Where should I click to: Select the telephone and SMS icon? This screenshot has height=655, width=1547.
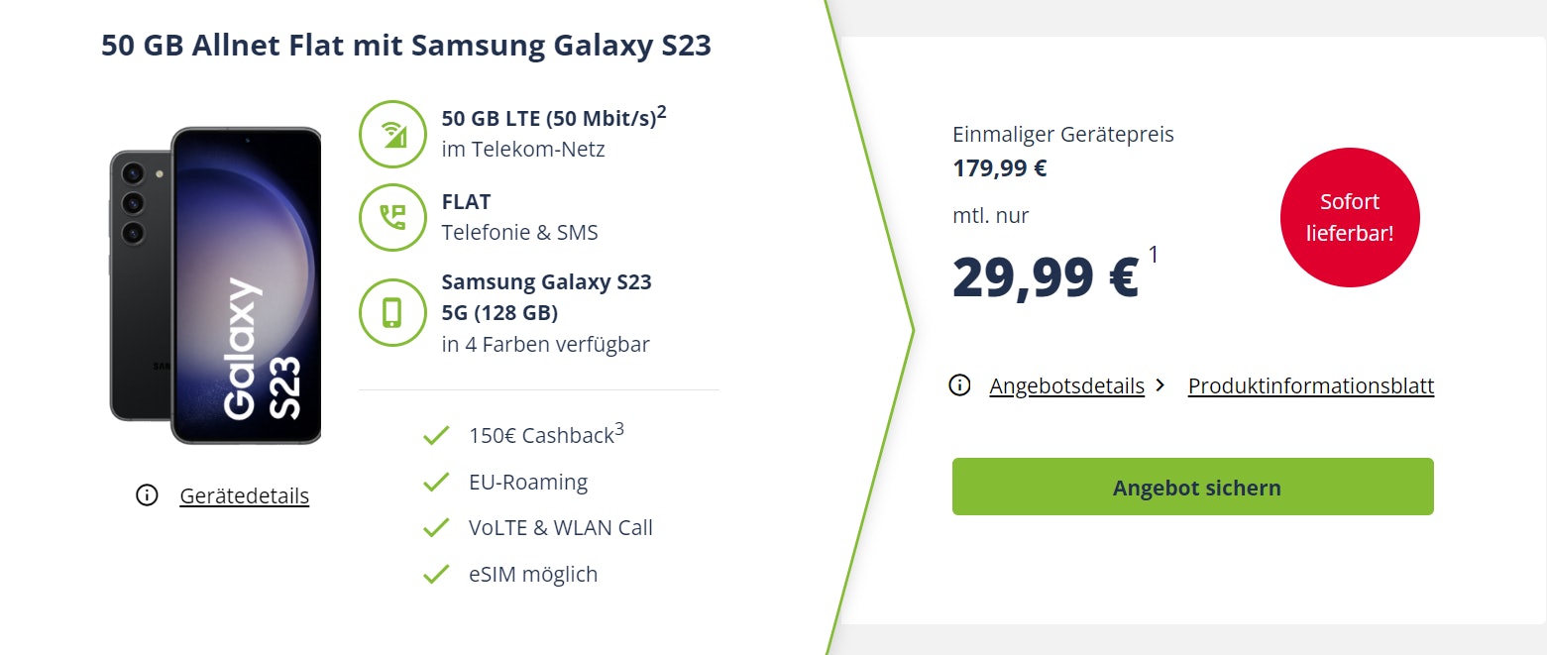click(x=392, y=217)
